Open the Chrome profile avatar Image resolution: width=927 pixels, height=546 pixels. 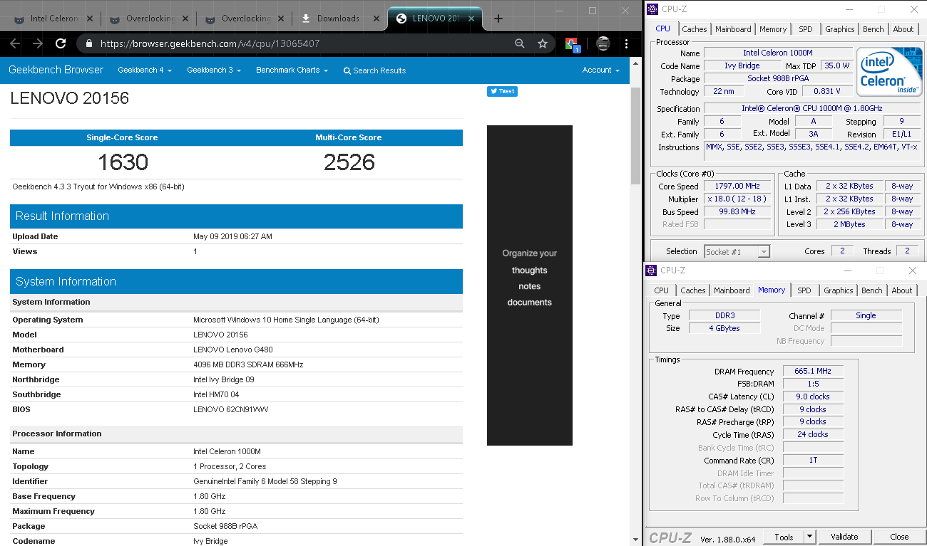pos(603,43)
